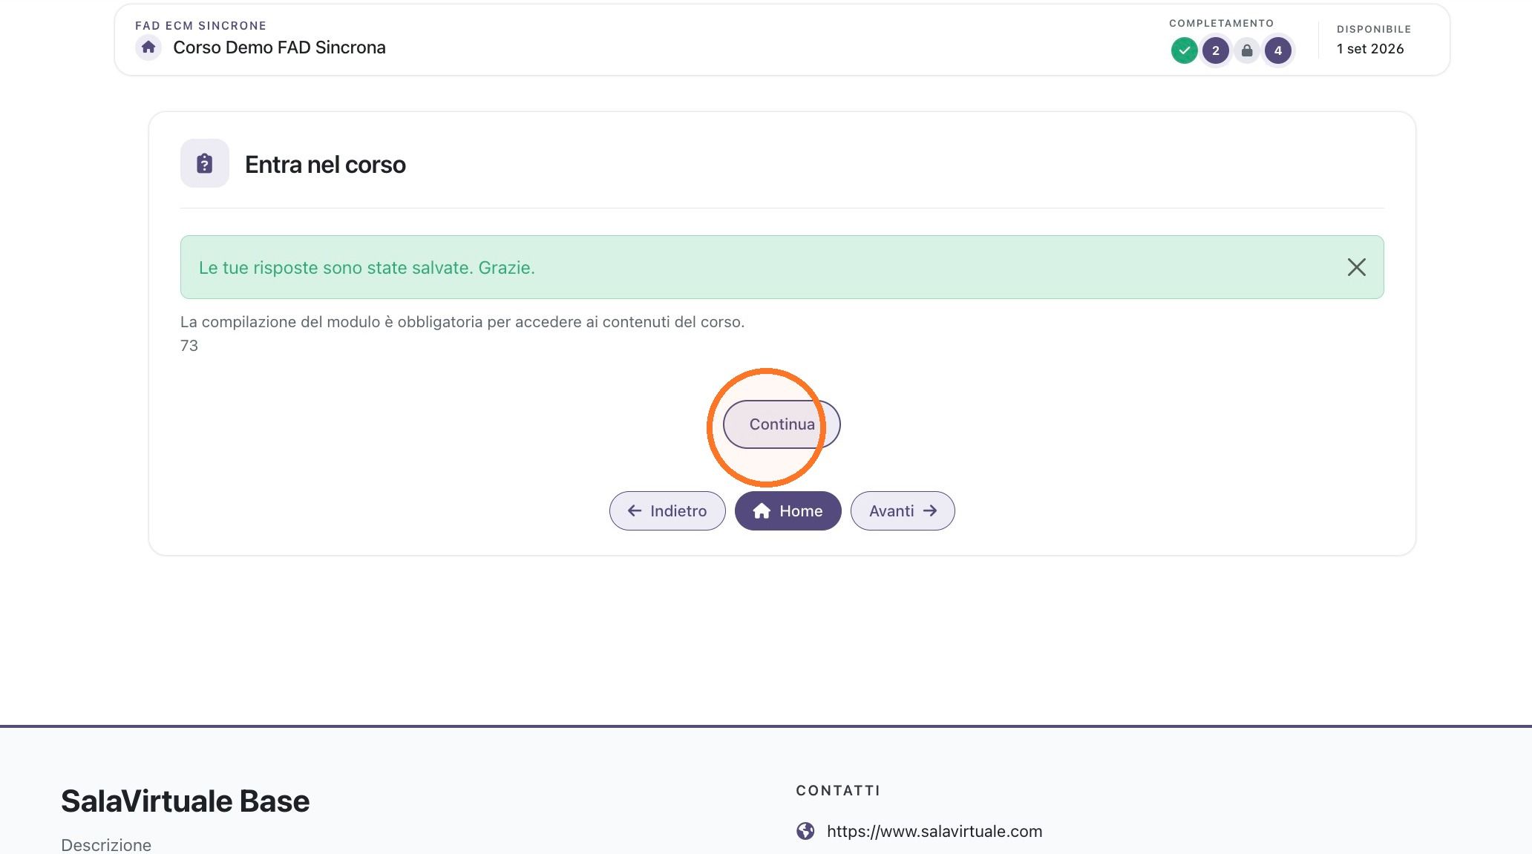The image size is (1532, 854).
Task: Click the Entra nel corso heading
Action: pyautogui.click(x=325, y=164)
